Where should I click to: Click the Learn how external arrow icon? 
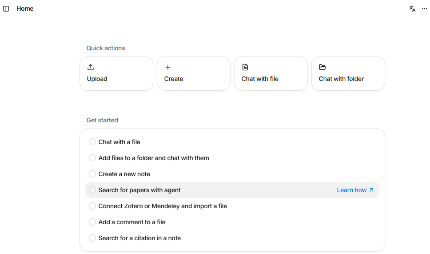click(x=371, y=190)
